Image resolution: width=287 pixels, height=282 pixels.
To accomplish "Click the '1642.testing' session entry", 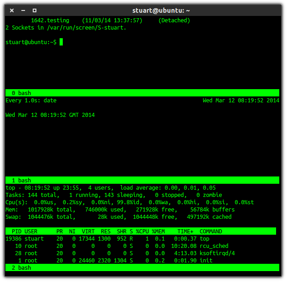I will coord(50,20).
